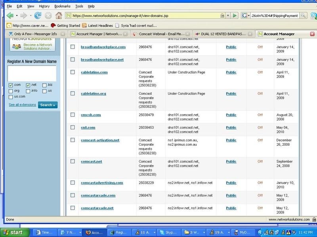Viewport: 317px width, 237px height.
Task: Open the Bookmarks menu
Action: pos(62,6)
